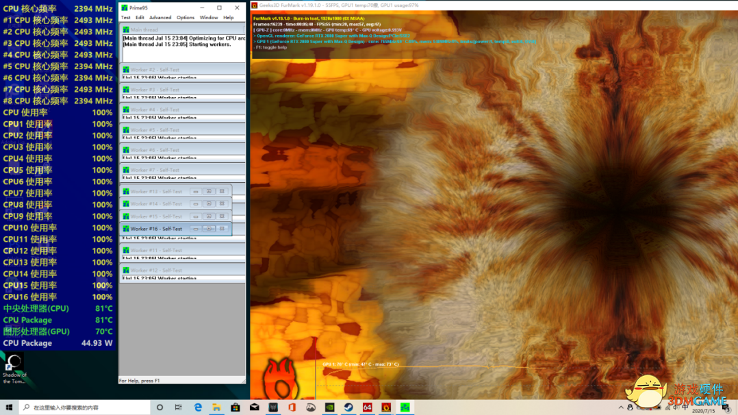Image resolution: width=738 pixels, height=415 pixels.
Task: Open the NVIDIA app on the taskbar
Action: coord(329,407)
